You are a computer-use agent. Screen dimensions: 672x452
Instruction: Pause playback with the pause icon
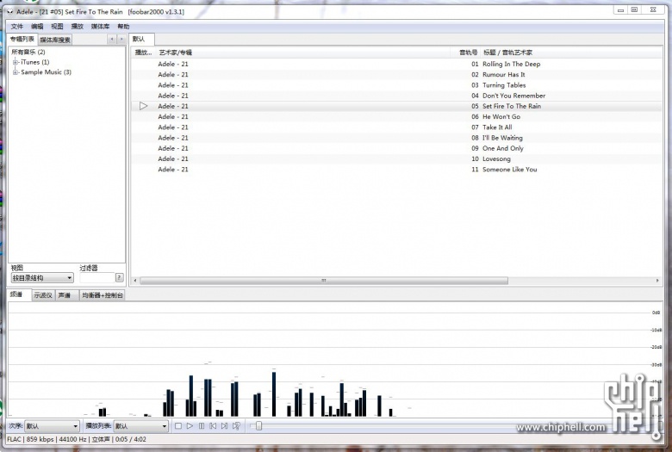202,426
